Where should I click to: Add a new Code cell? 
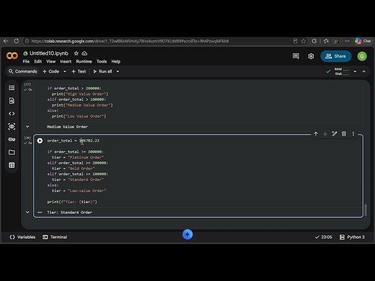(x=51, y=71)
